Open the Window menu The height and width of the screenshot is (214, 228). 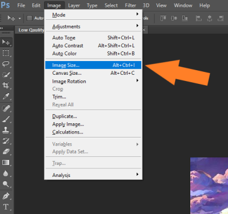pyautogui.click(x=183, y=6)
